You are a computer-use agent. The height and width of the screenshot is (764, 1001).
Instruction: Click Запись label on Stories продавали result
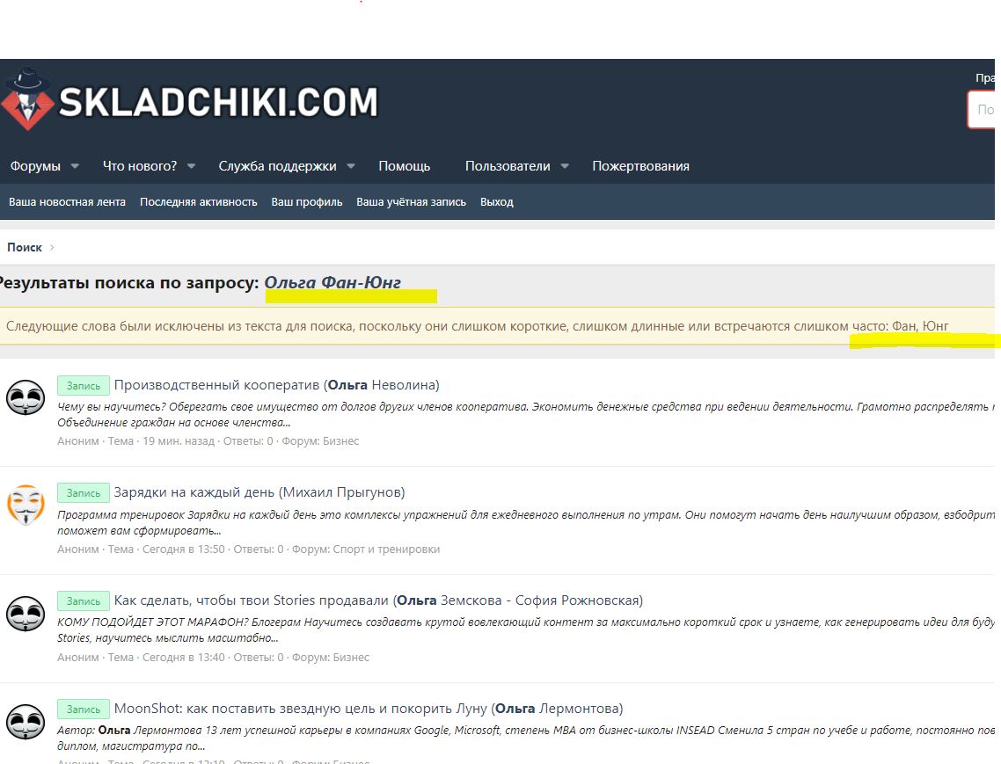click(x=83, y=601)
